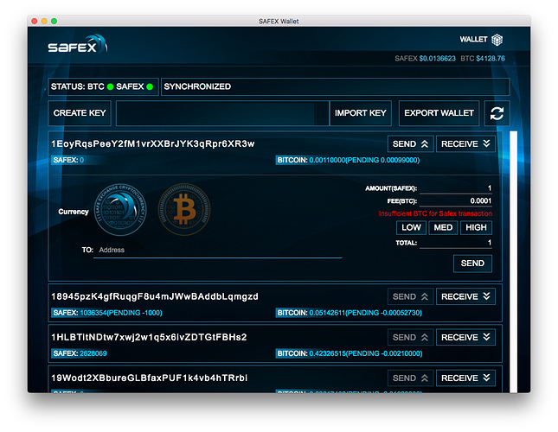Click the CREATE KEY button
This screenshot has width=558, height=432.
click(80, 113)
